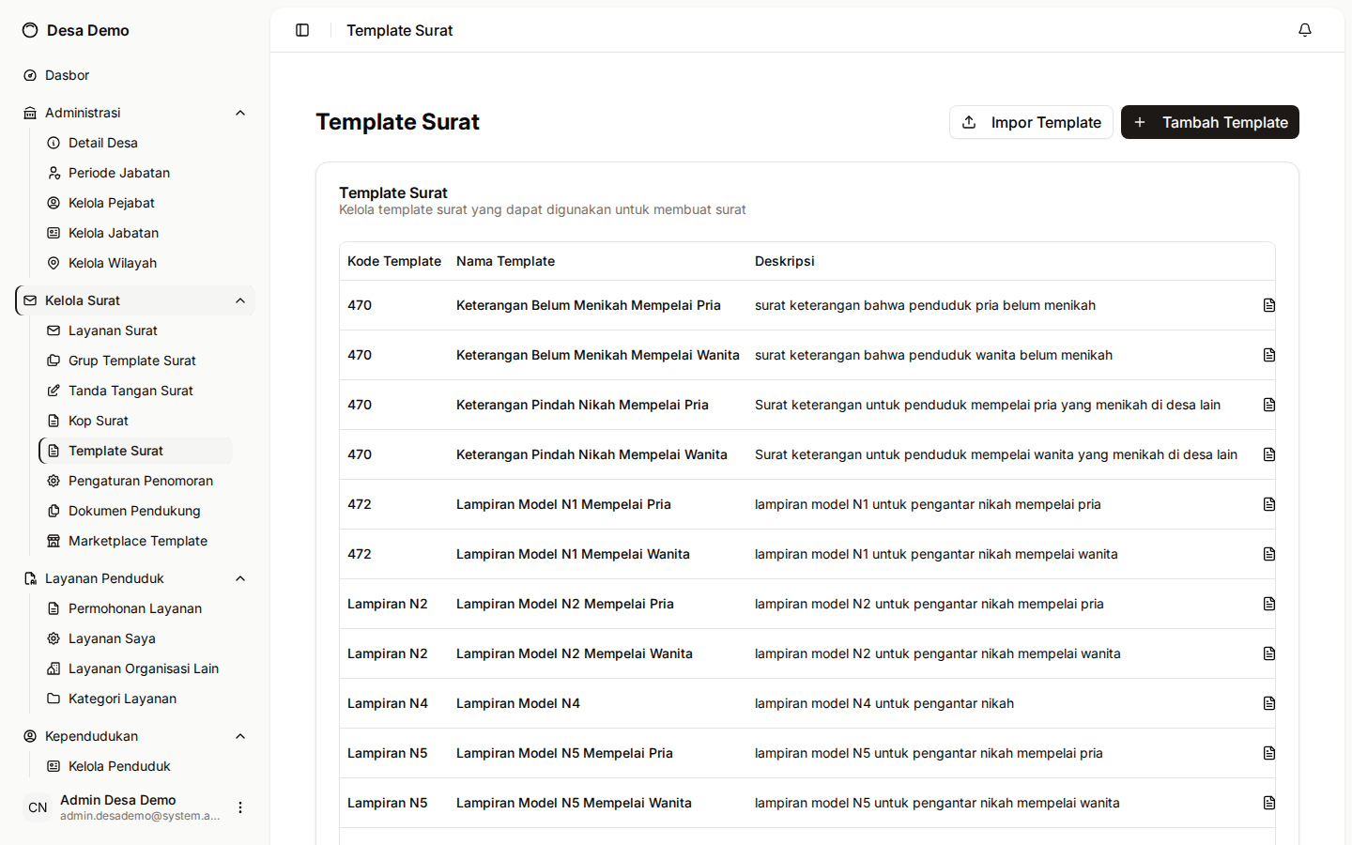
Task: Open Kelola Wilayah
Action: pyautogui.click(x=135, y=263)
